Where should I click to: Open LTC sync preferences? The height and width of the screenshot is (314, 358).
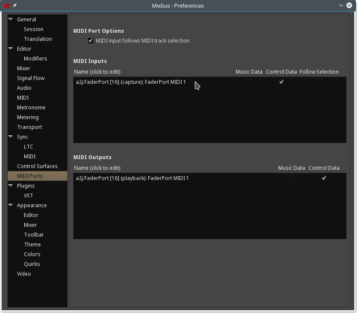click(x=28, y=147)
